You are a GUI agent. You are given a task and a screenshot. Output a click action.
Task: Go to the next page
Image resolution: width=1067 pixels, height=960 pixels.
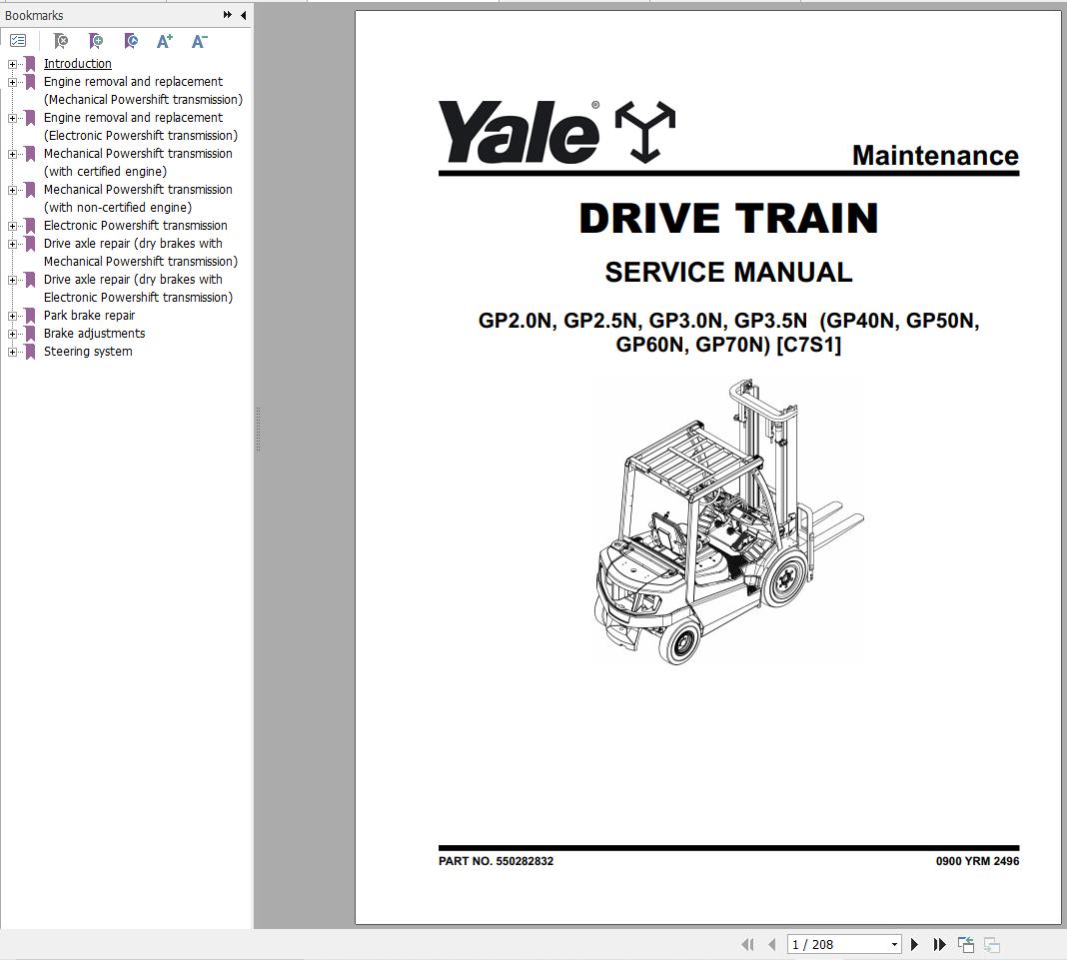tap(914, 944)
